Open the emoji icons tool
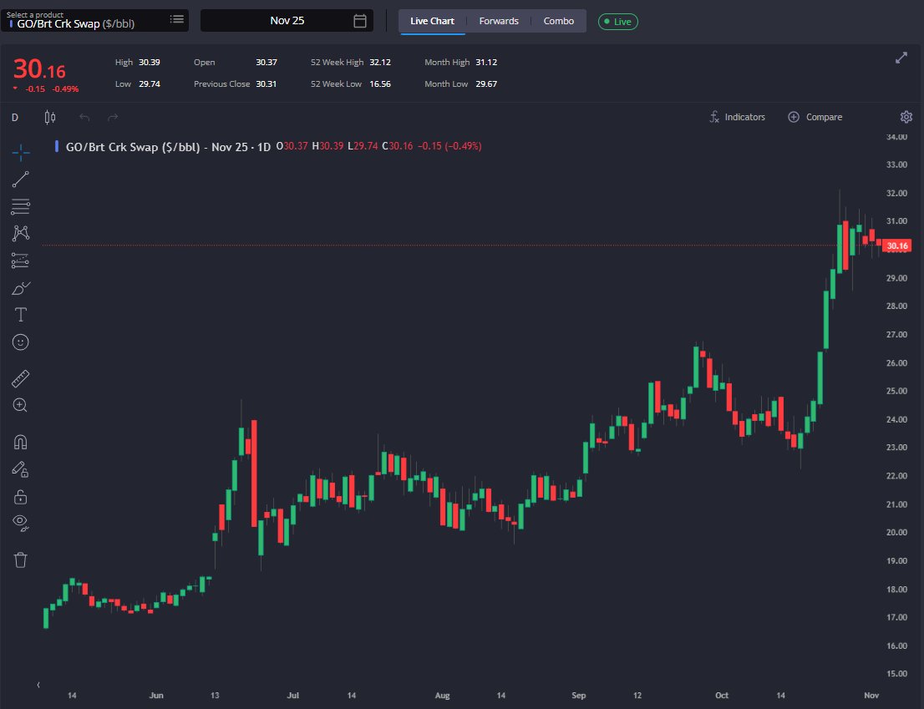Screen dimensions: 924x709 pyautogui.click(x=21, y=342)
